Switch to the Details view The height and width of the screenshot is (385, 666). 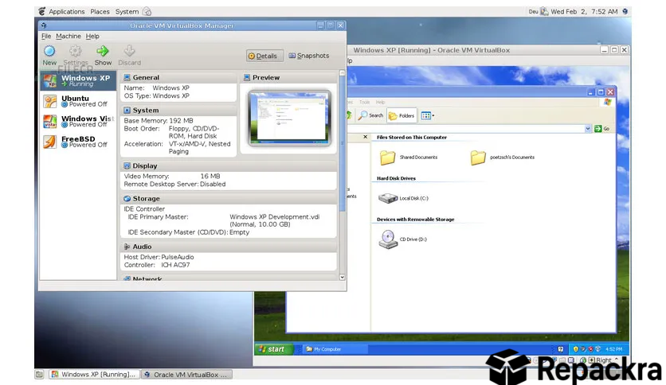[264, 56]
